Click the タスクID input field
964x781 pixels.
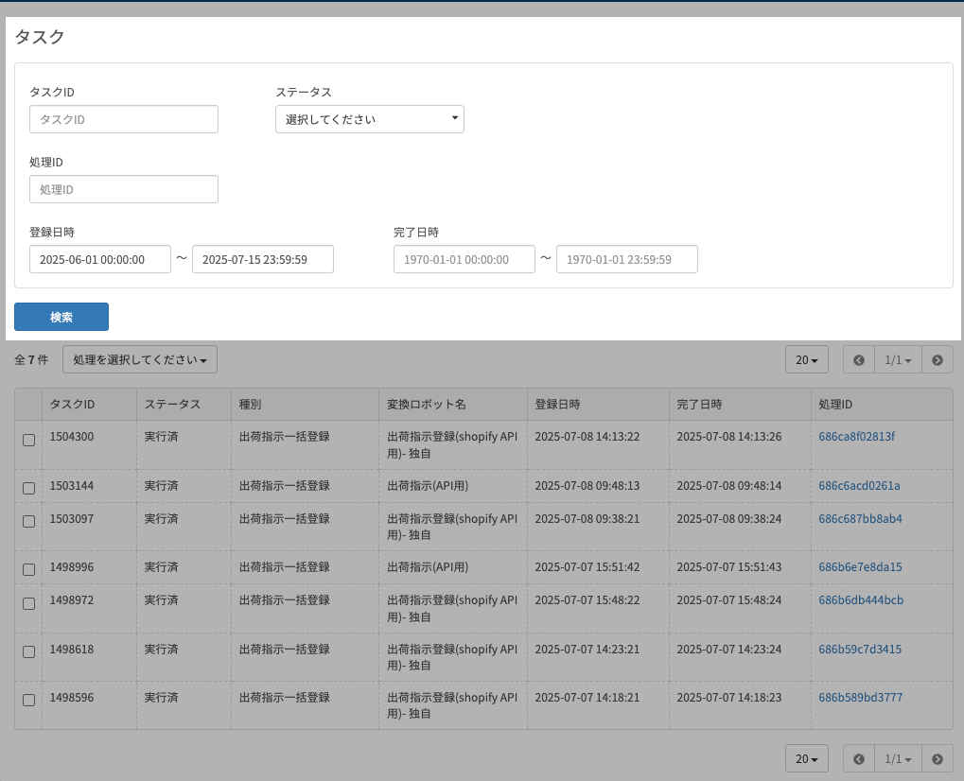[124, 119]
